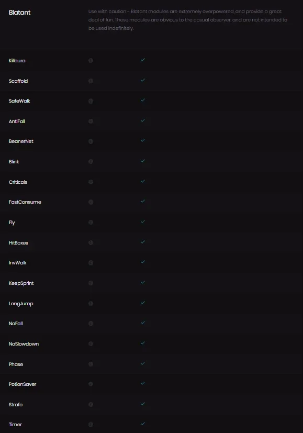Toggle the KeepSprint checkmark

point(143,282)
